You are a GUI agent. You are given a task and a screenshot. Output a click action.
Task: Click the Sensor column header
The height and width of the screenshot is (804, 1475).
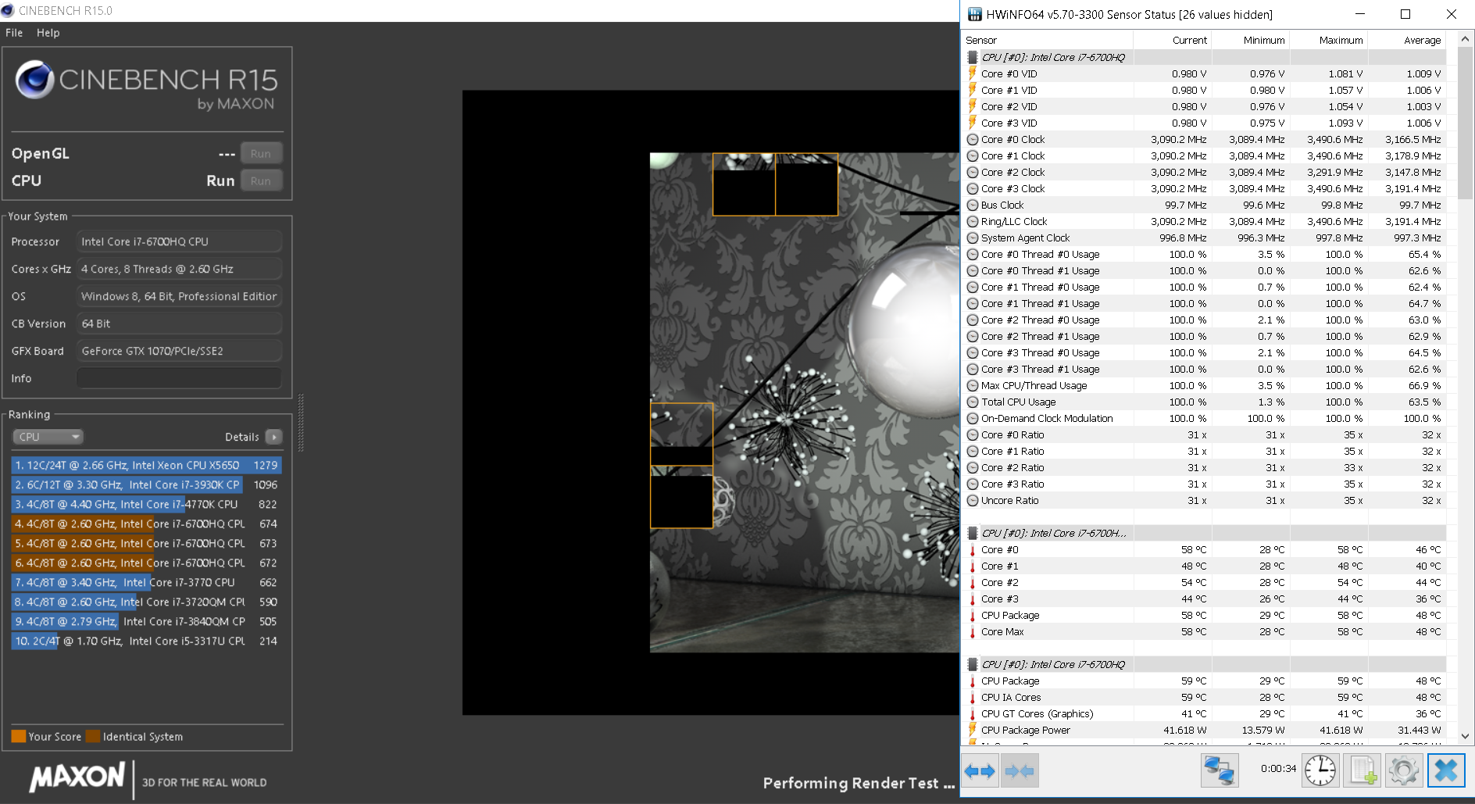point(1047,40)
